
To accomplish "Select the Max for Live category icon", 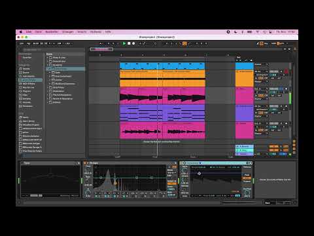I will [21, 87].
